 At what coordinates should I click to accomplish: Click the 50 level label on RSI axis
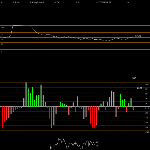[x=2, y=39]
